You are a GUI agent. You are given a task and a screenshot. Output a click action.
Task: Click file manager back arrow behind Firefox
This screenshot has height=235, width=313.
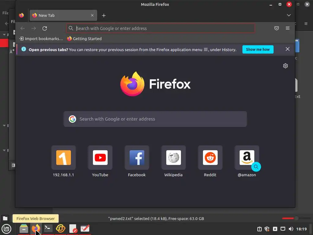(6, 24)
